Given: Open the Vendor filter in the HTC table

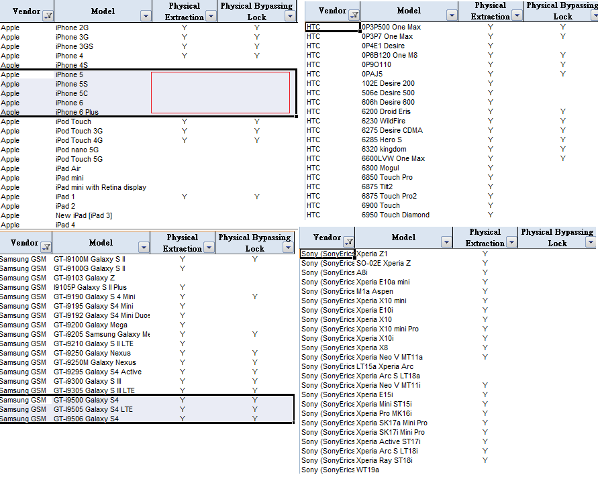Looking at the screenshot, I should click(x=354, y=15).
